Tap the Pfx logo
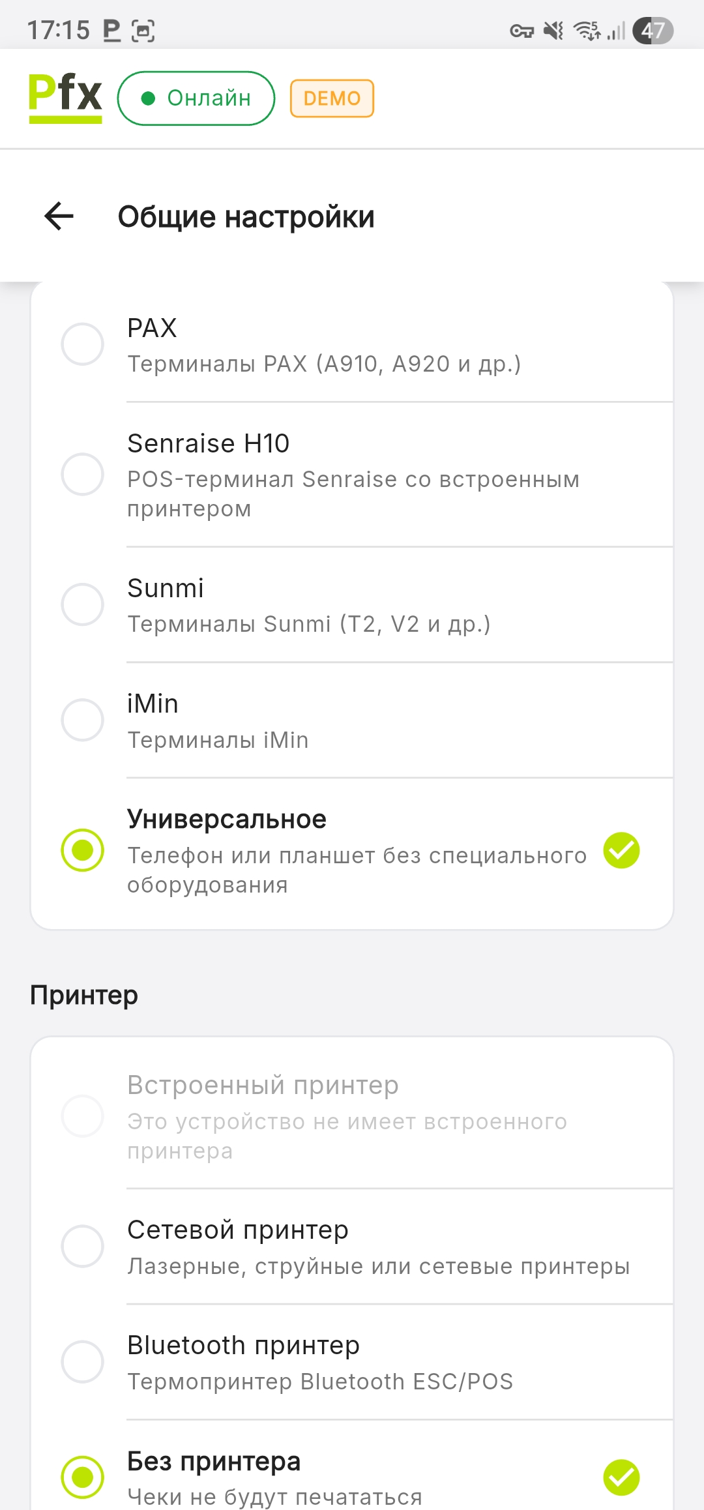The image size is (704, 1510). point(65,98)
